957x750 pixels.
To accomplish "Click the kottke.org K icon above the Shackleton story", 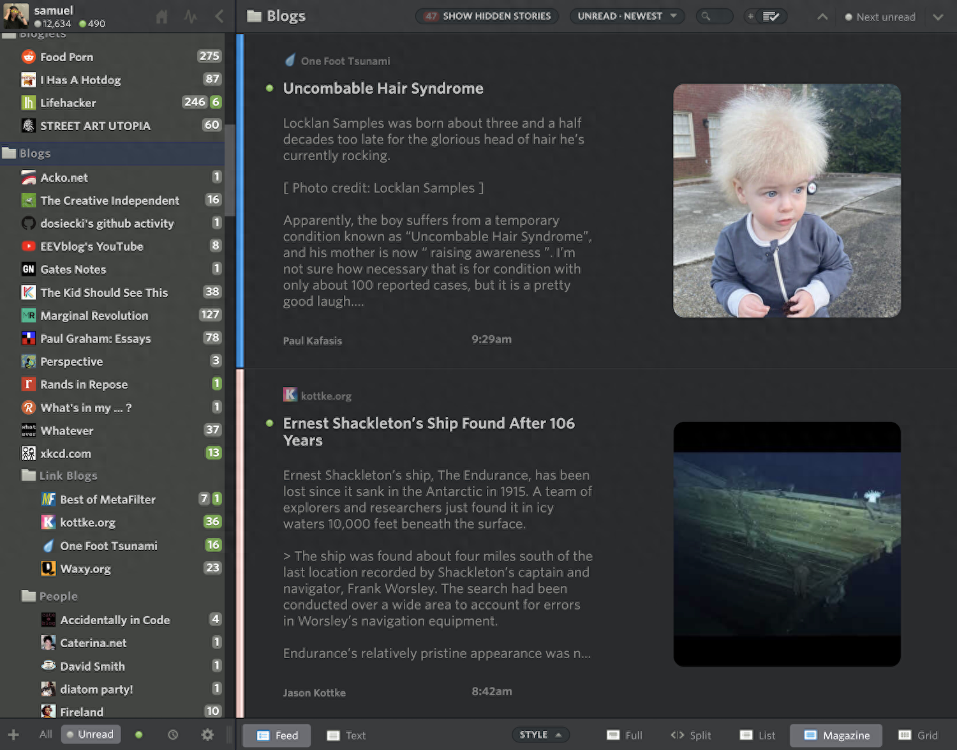I will [290, 394].
